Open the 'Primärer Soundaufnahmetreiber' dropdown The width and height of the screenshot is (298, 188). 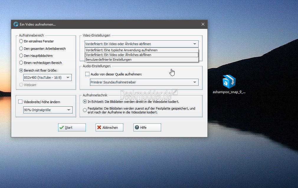pyautogui.click(x=144, y=82)
